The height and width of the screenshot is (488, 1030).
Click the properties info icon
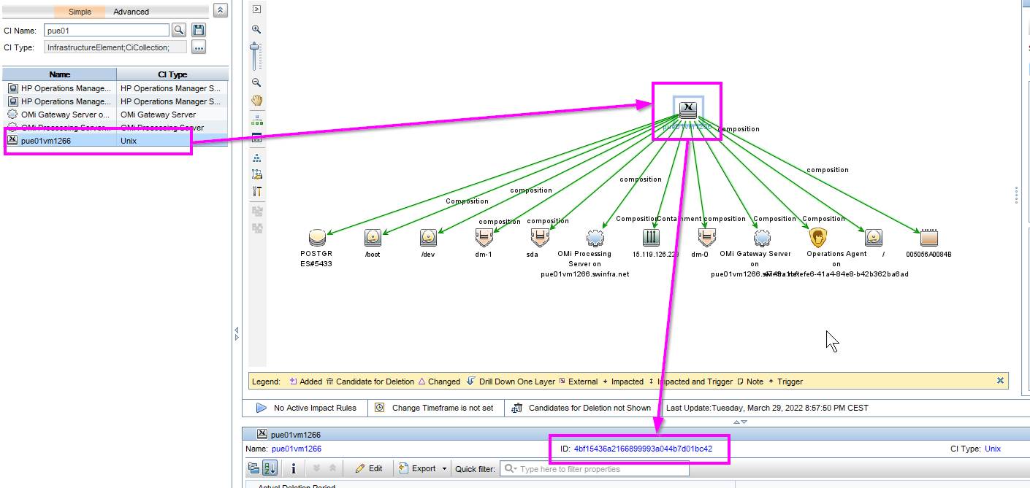[x=293, y=468]
